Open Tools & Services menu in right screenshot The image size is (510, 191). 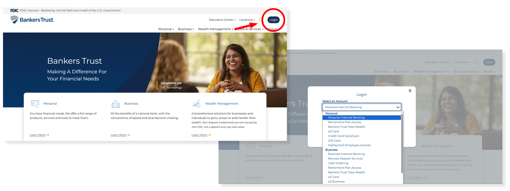tap(466, 72)
